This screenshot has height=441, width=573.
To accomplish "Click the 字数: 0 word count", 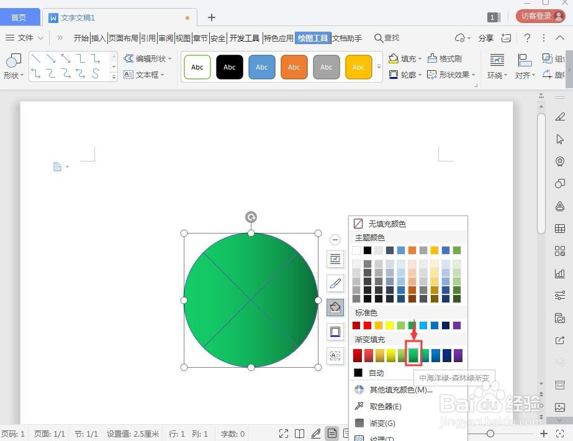I will tap(232, 434).
